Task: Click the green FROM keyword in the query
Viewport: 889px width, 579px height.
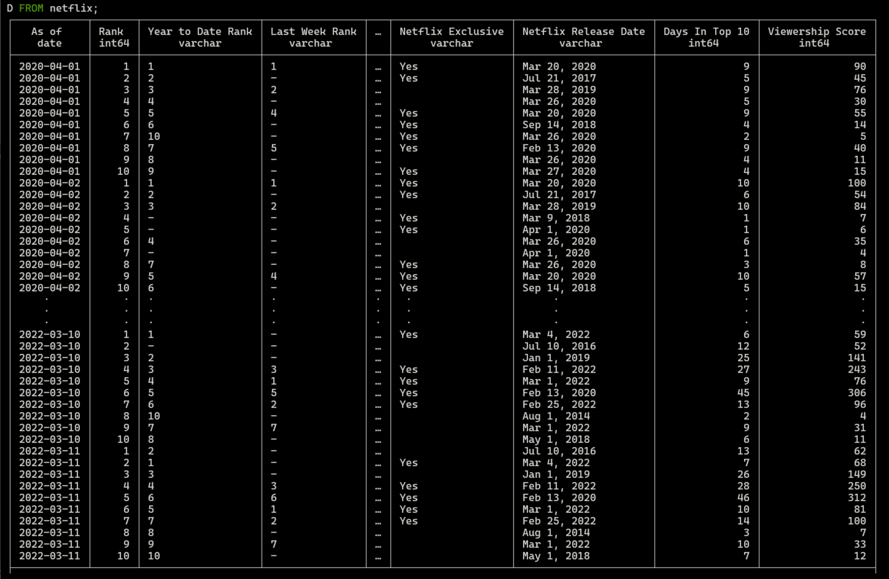Action: coord(31,8)
